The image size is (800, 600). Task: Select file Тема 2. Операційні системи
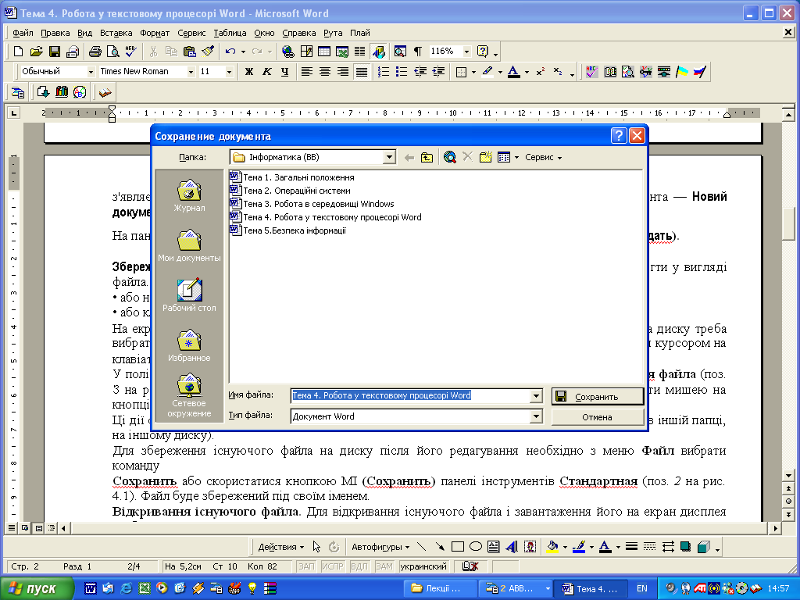291,191
